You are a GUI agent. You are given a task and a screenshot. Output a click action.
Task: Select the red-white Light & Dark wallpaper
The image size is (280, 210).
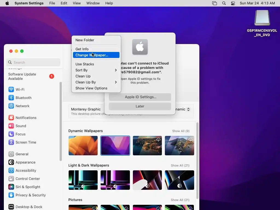147,180
